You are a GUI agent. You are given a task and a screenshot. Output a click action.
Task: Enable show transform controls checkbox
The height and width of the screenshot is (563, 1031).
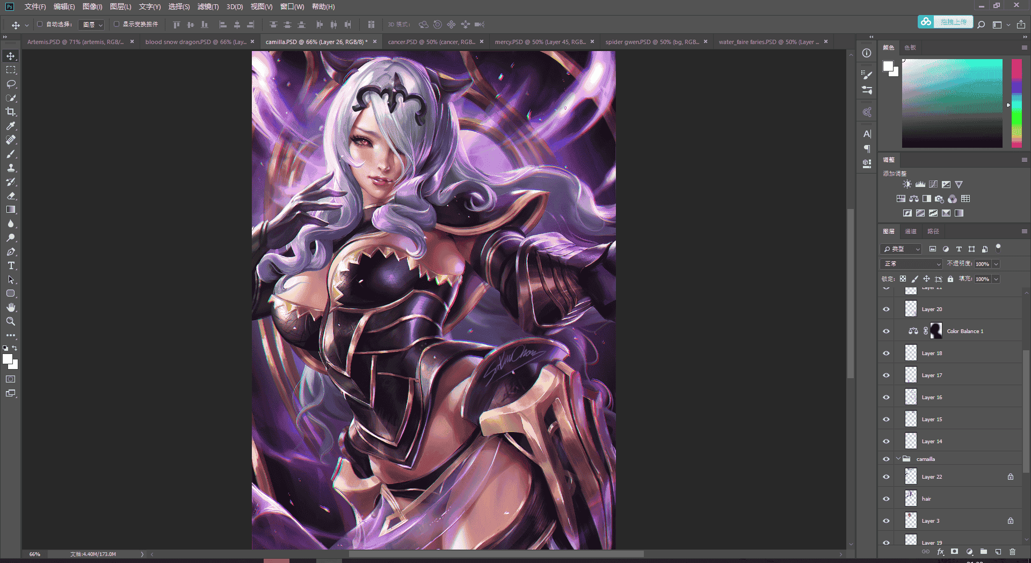pos(117,24)
